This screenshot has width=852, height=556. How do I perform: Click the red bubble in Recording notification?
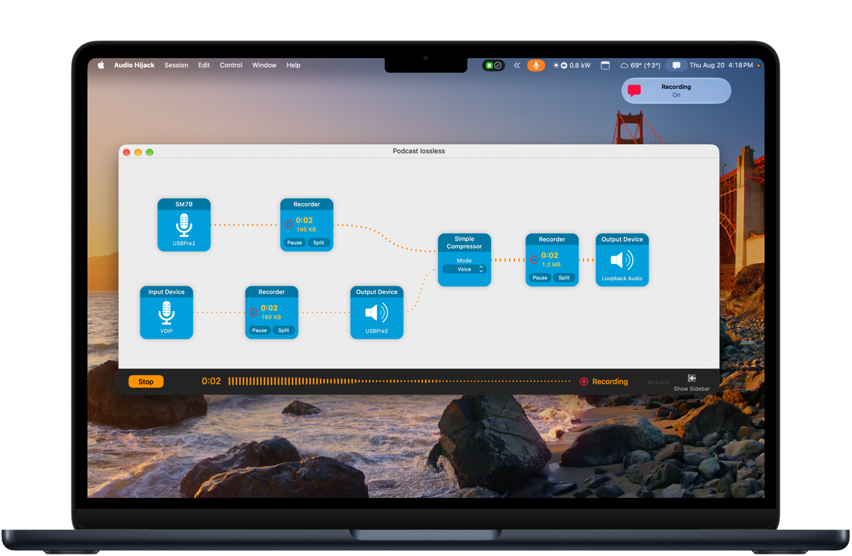pos(634,91)
